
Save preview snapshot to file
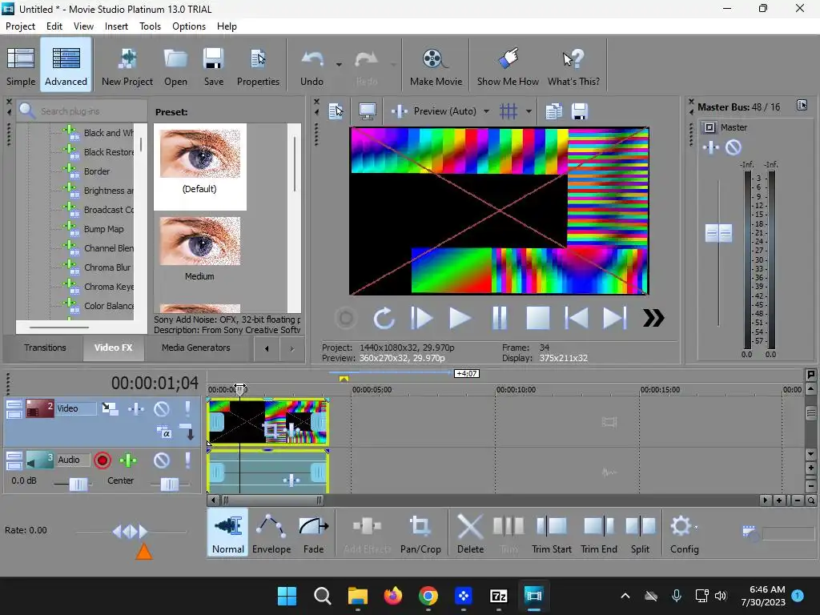click(x=580, y=111)
